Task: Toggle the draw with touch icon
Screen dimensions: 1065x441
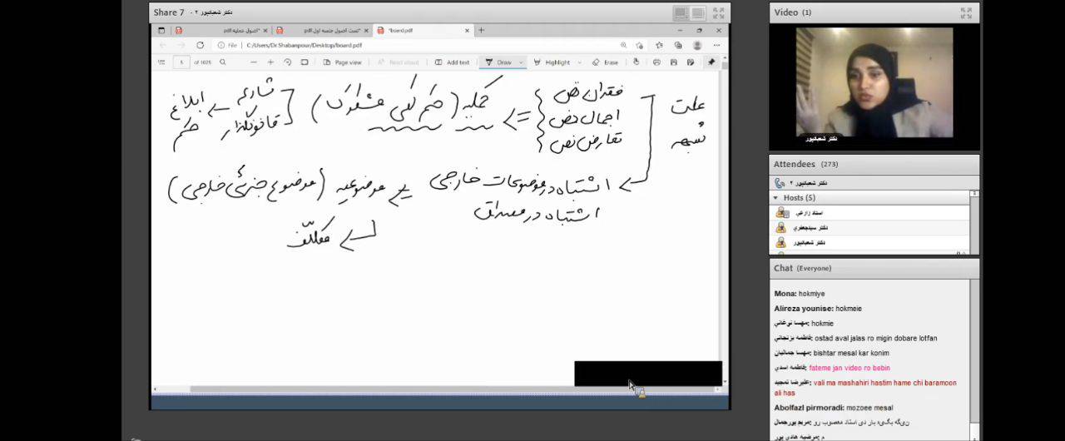Action: point(637,62)
